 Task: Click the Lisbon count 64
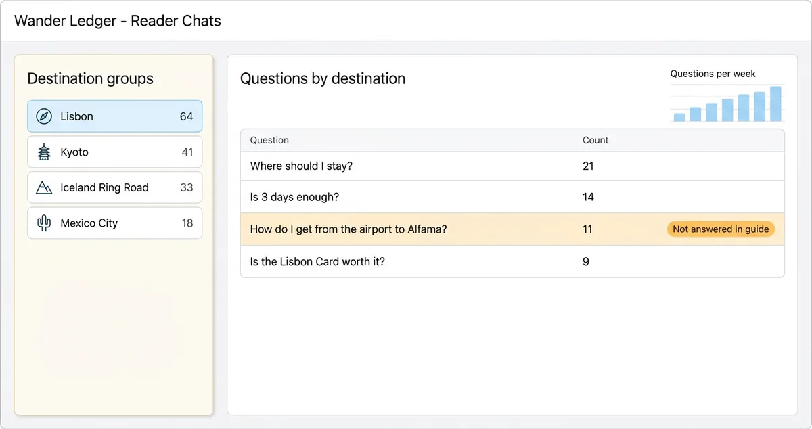[x=186, y=116]
